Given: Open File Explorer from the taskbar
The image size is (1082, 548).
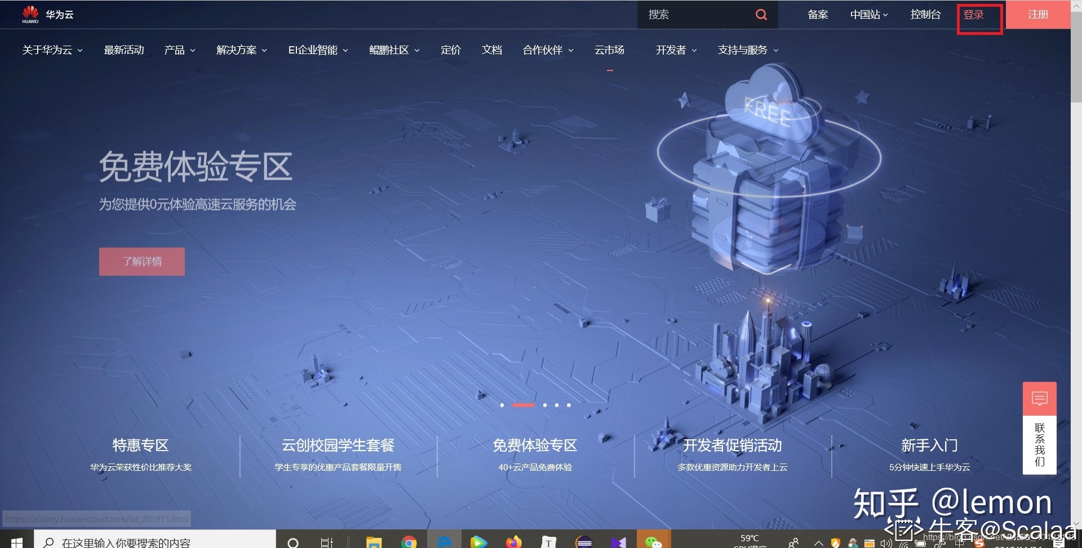Looking at the screenshot, I should click(374, 542).
